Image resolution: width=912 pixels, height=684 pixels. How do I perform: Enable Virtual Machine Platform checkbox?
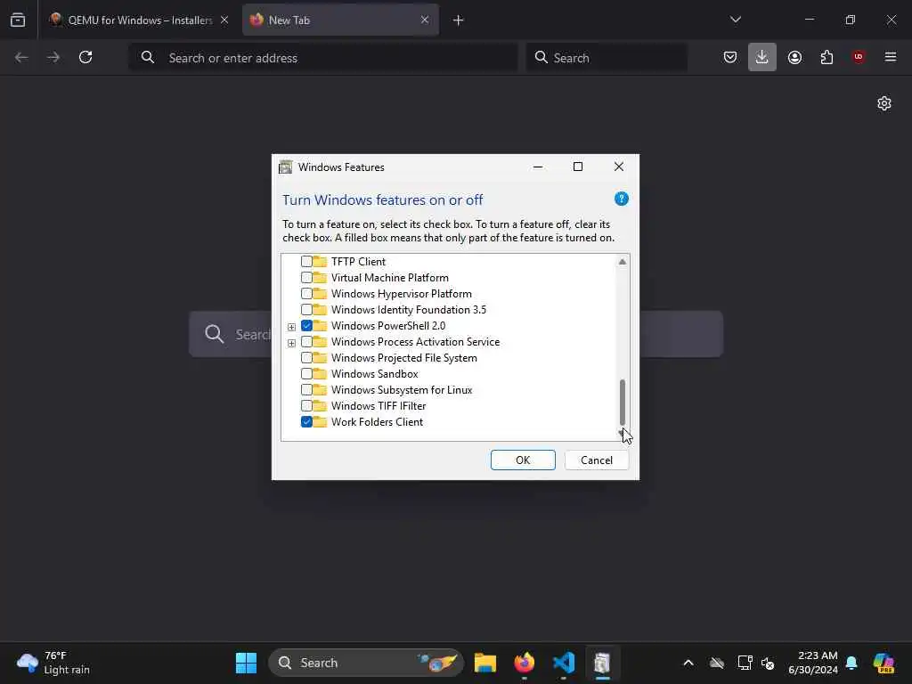(306, 278)
